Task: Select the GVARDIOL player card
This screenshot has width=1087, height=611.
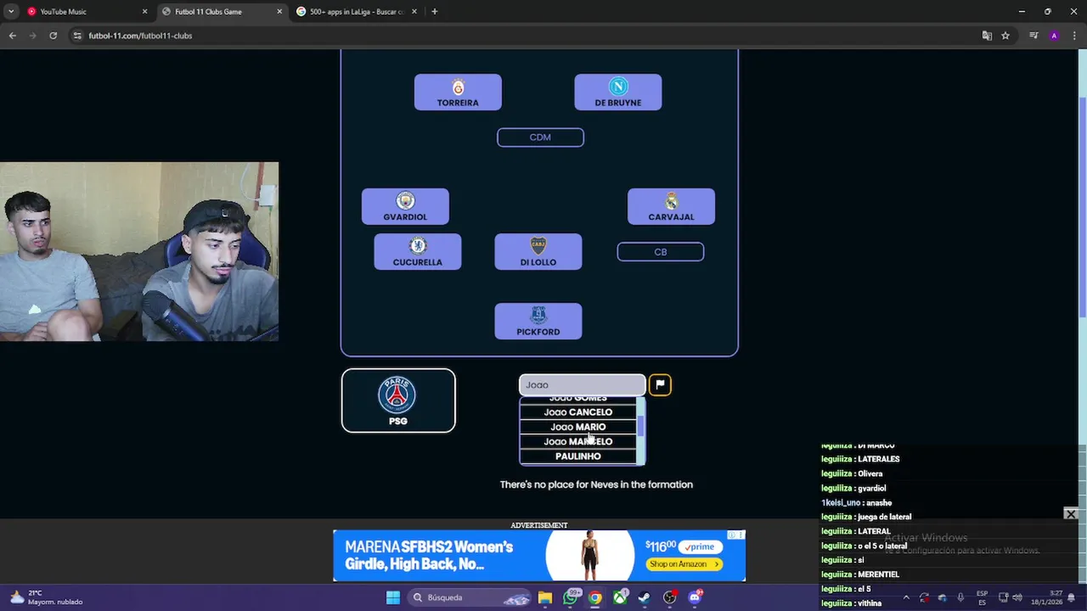Action: click(405, 206)
